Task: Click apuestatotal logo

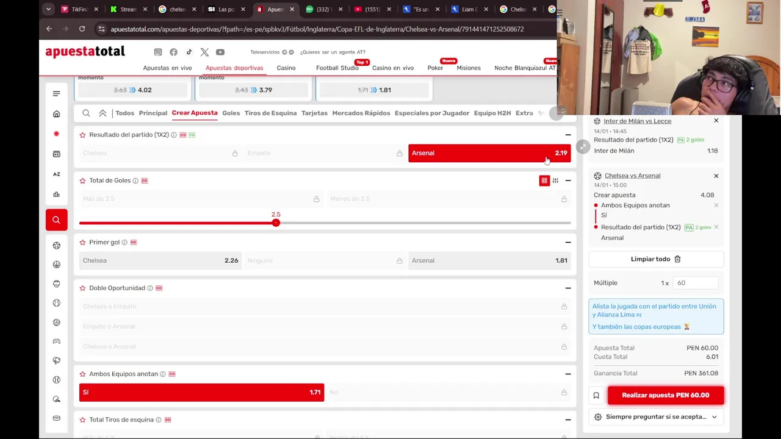Action: [x=85, y=51]
